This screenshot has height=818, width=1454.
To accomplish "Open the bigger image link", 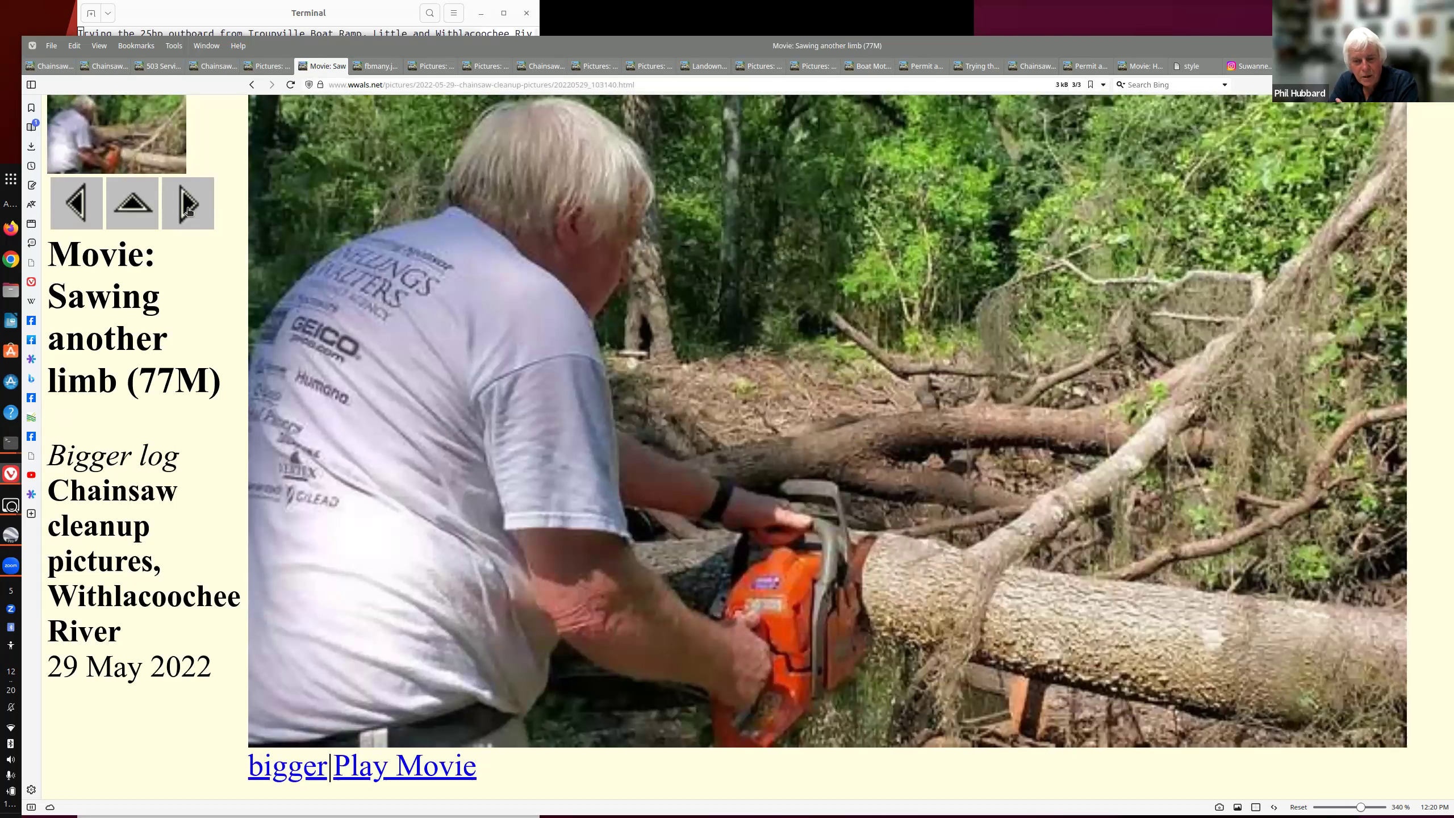I will (x=287, y=766).
